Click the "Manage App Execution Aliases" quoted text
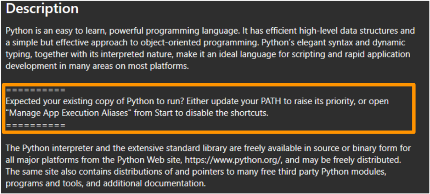 (69, 113)
